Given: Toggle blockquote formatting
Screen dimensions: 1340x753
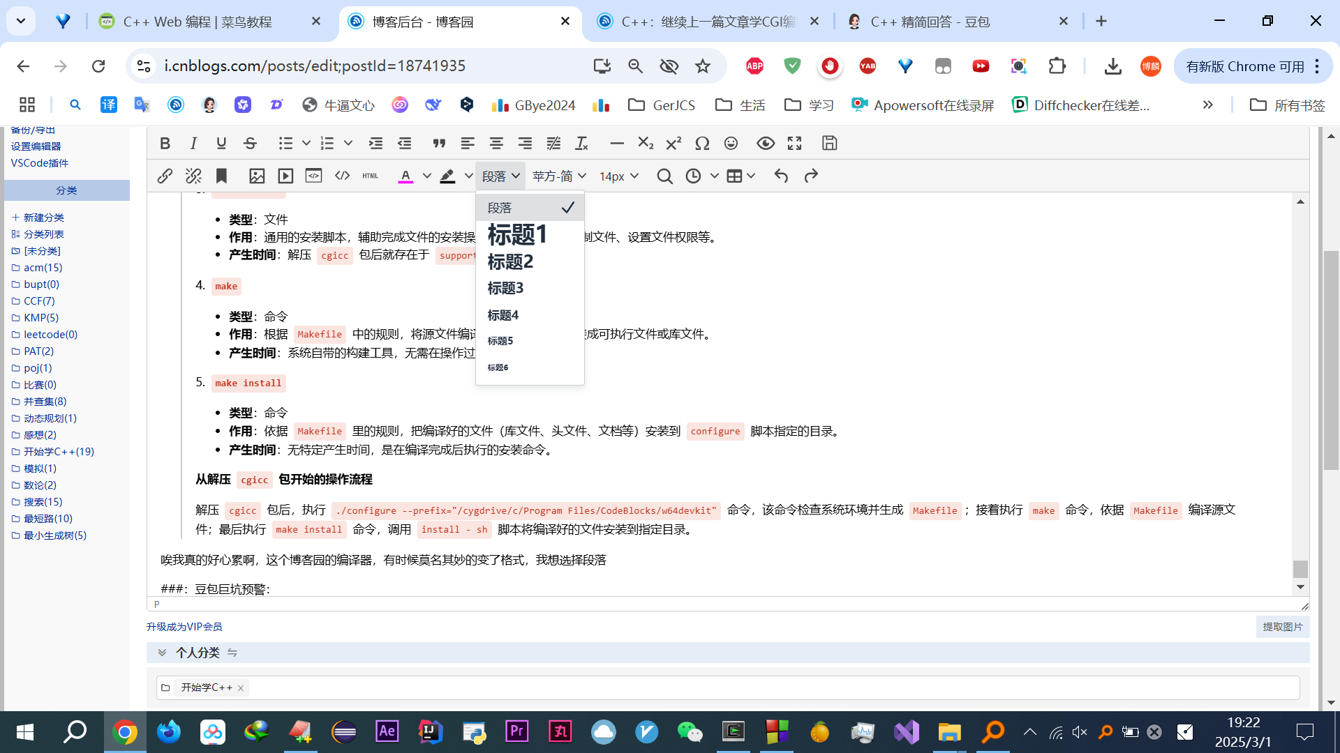Looking at the screenshot, I should click(x=439, y=144).
